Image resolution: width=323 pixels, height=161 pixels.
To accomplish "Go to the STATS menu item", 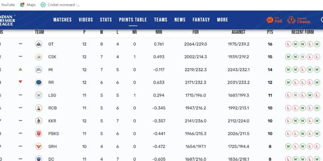I will (106, 20).
